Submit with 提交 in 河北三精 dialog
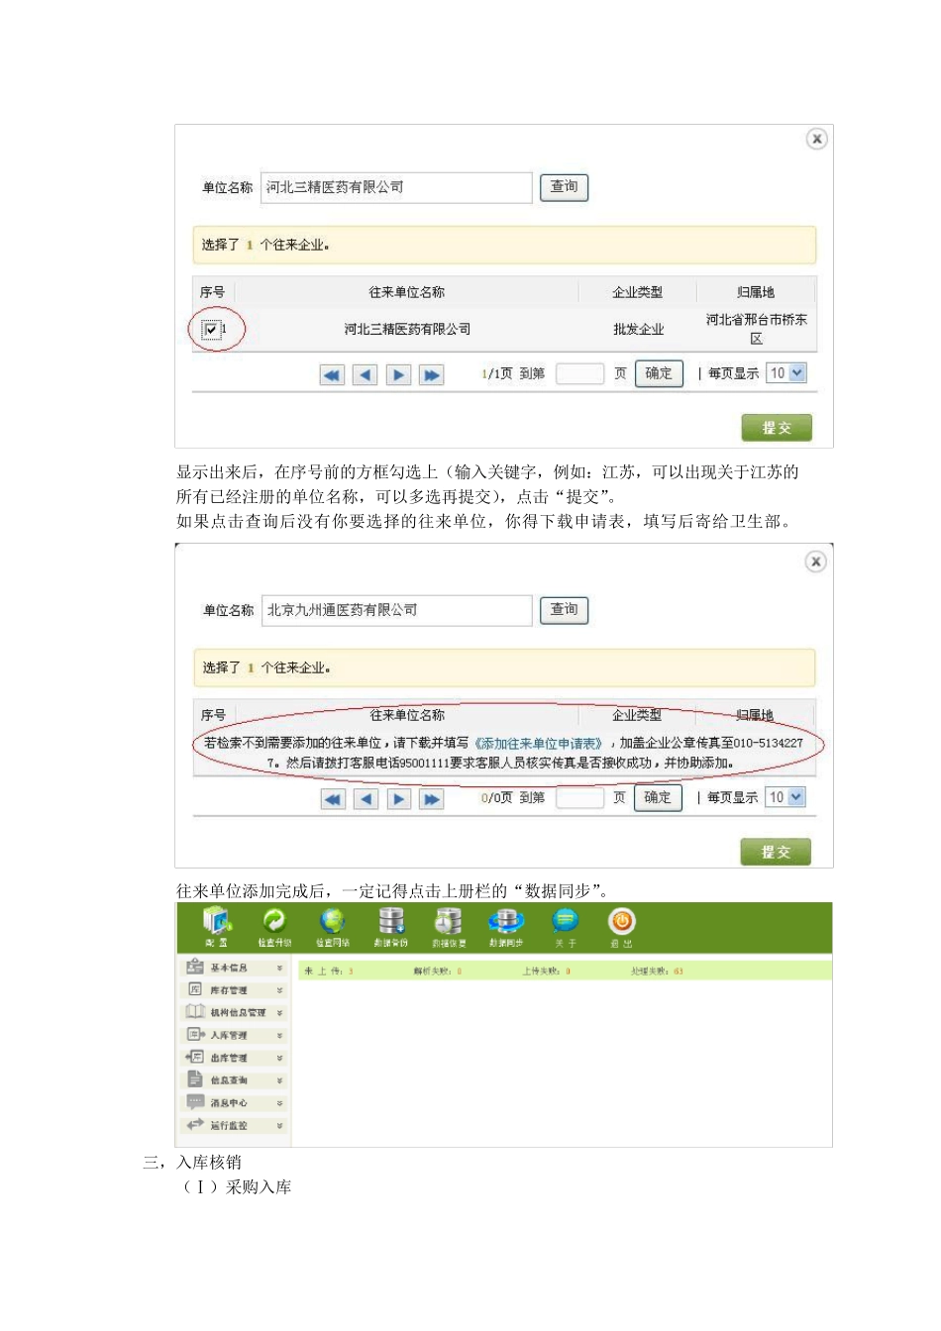This screenshot has width=941, height=1331. (x=777, y=428)
